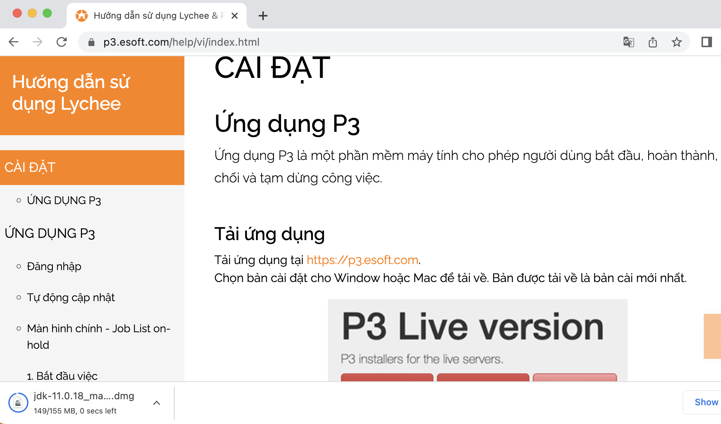Toggle the browser side panel
Screen dimensions: 721x424
pyautogui.click(x=707, y=42)
